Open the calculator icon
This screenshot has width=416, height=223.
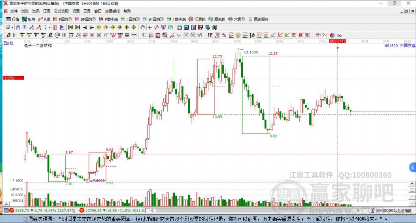tap(186, 27)
